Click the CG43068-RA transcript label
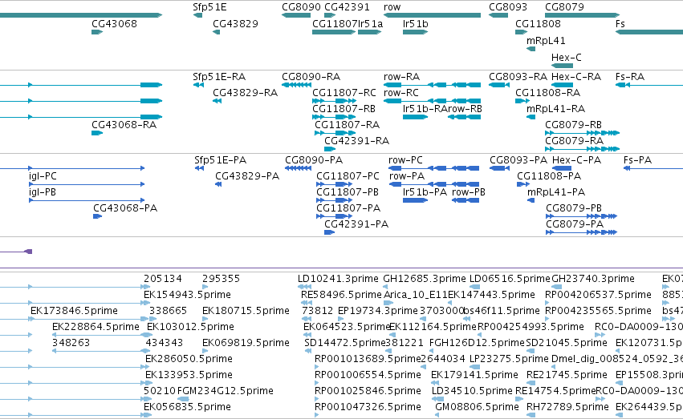Viewport: 683px width, 419px height. [x=124, y=125]
